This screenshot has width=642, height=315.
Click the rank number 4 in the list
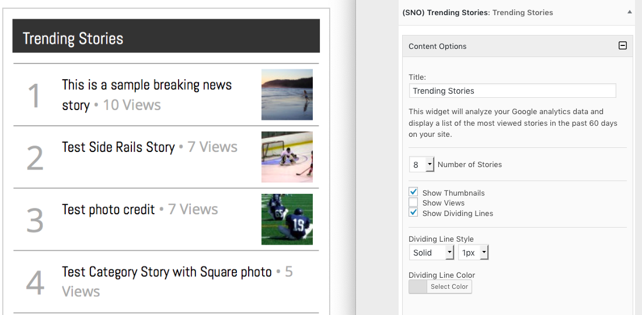tap(35, 283)
